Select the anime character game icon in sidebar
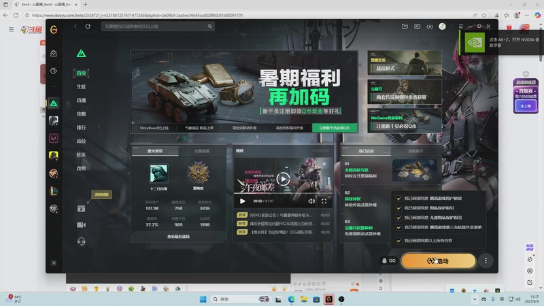 coord(54,121)
